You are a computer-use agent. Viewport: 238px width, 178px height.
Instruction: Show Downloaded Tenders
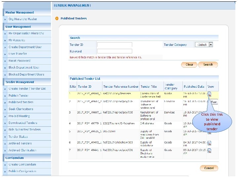23,123
